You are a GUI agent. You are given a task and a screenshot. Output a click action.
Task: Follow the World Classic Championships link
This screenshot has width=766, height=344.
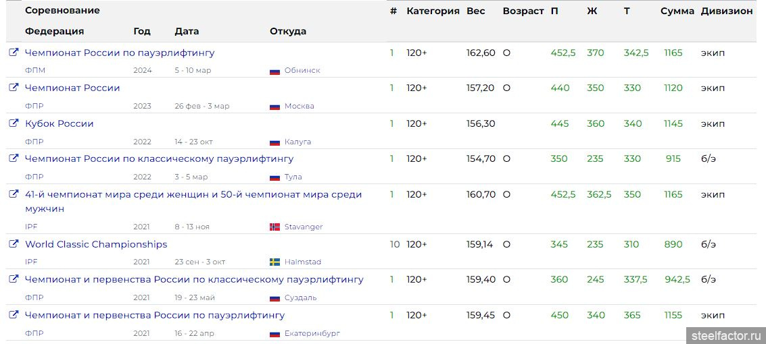point(96,245)
